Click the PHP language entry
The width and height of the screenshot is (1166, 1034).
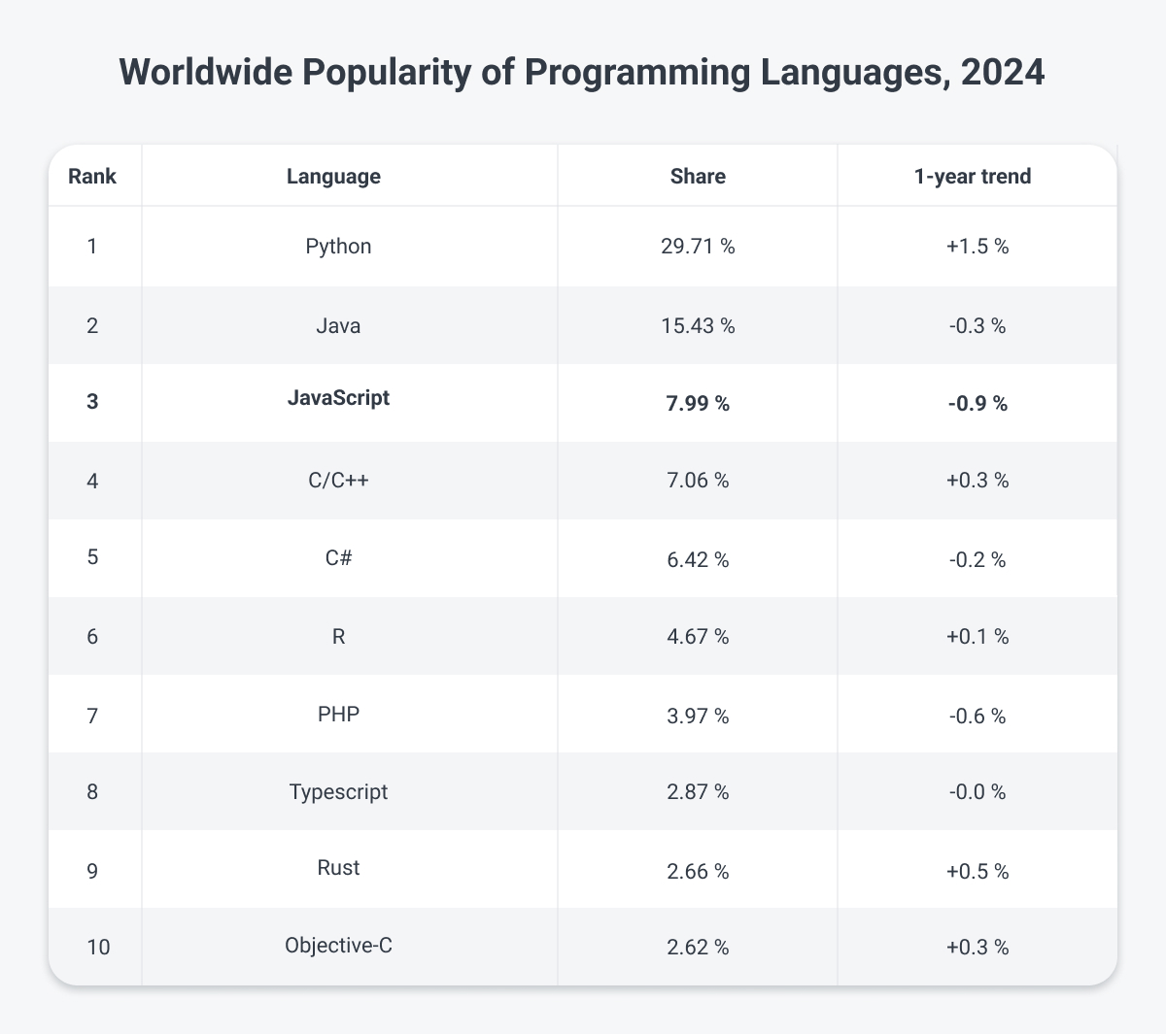pyautogui.click(x=337, y=715)
